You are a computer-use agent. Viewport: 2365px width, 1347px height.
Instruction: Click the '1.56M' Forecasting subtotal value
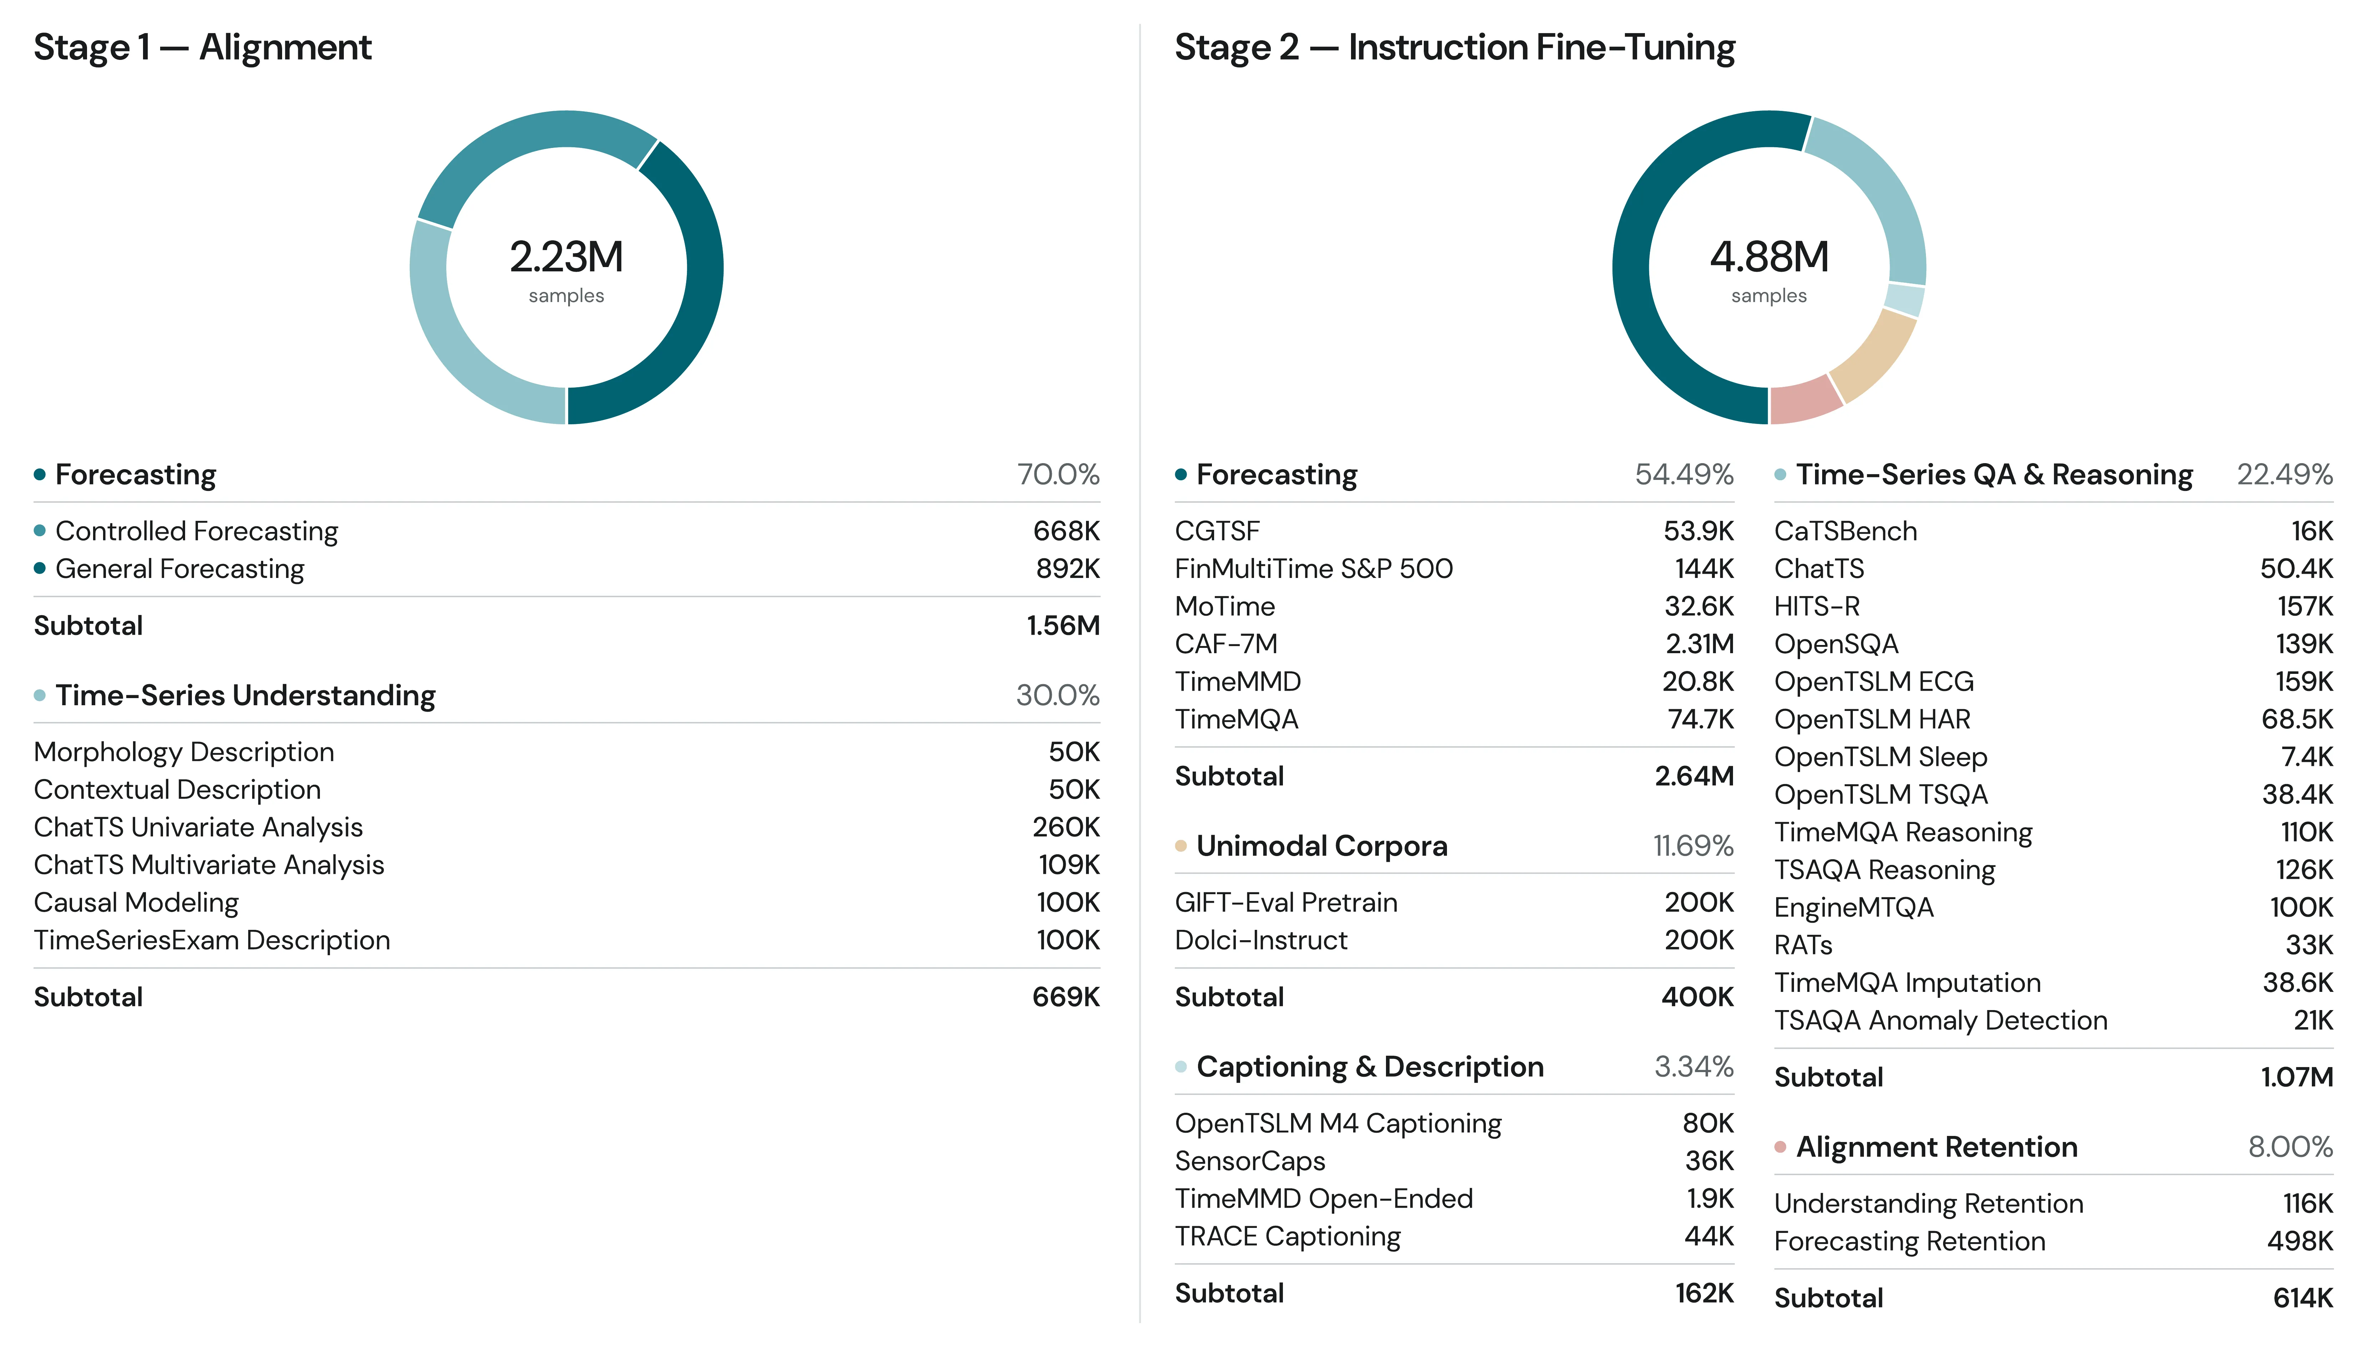(x=1063, y=626)
